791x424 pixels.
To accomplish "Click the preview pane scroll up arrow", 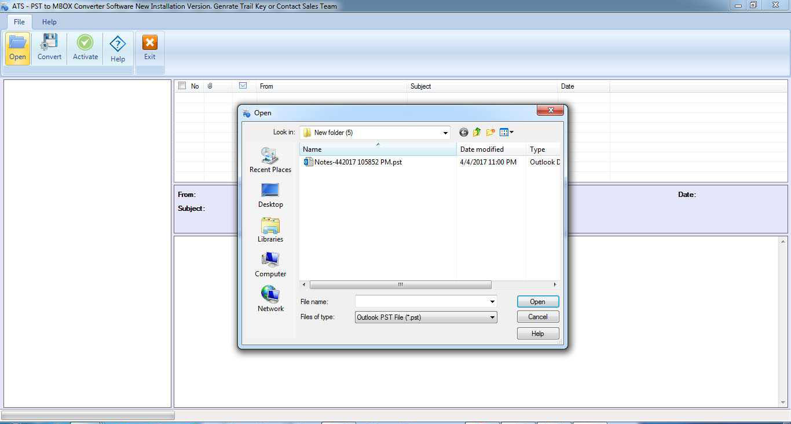I will pyautogui.click(x=783, y=241).
